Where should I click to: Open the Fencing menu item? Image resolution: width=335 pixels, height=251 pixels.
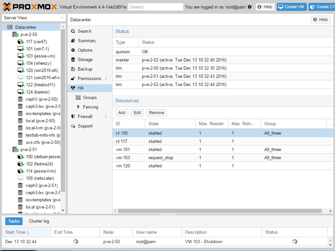[90, 107]
